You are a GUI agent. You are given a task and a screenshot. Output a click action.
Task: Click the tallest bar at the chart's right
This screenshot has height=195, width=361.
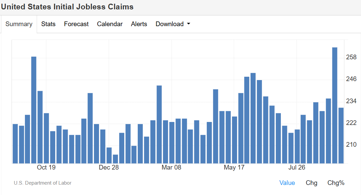[x=335, y=106]
